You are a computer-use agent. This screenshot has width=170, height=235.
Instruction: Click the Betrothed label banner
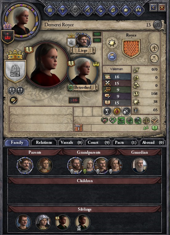tap(83, 88)
